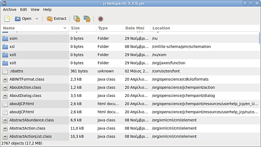Click the Open toolbar button
The image size is (261, 147).
pos(23,19)
